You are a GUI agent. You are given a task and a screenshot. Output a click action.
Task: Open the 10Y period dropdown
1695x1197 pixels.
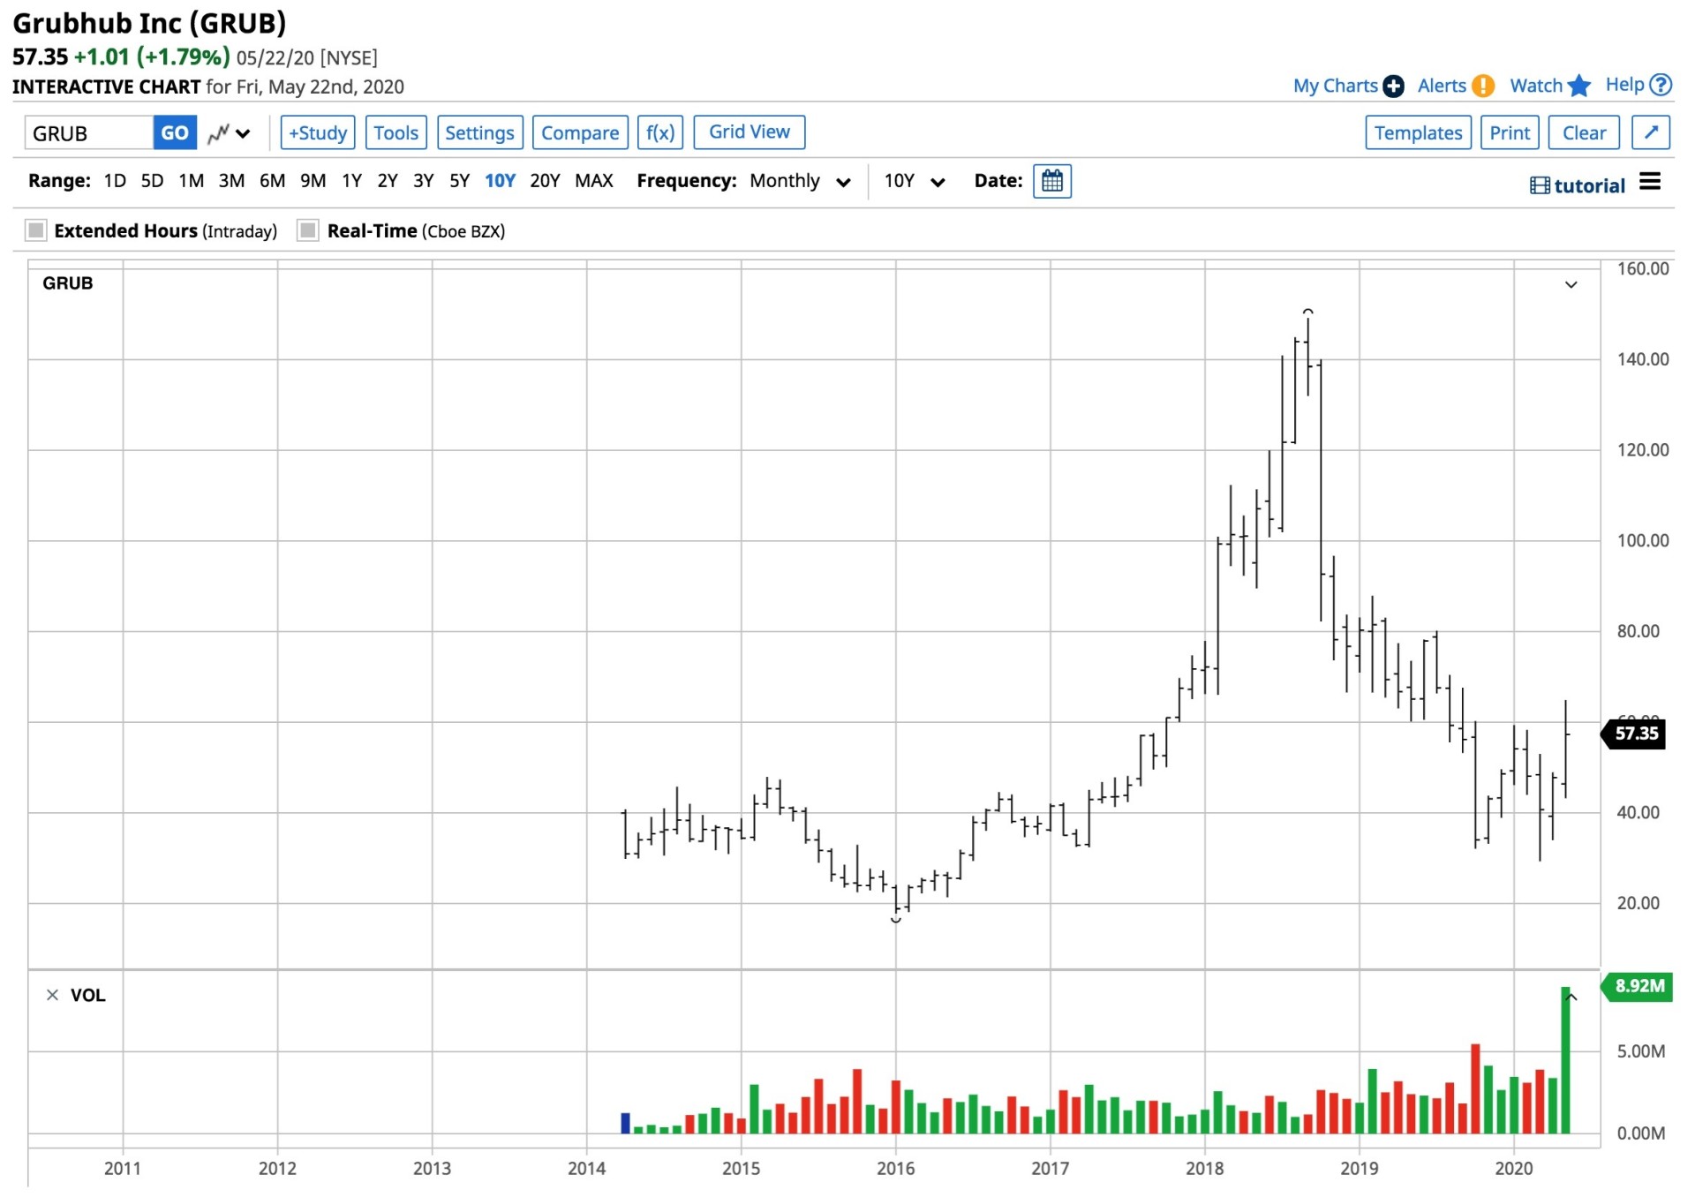click(x=915, y=181)
